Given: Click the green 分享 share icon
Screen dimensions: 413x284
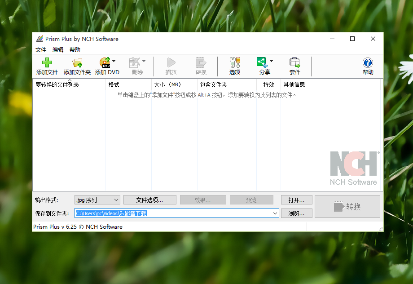Looking at the screenshot, I should click(262, 62).
